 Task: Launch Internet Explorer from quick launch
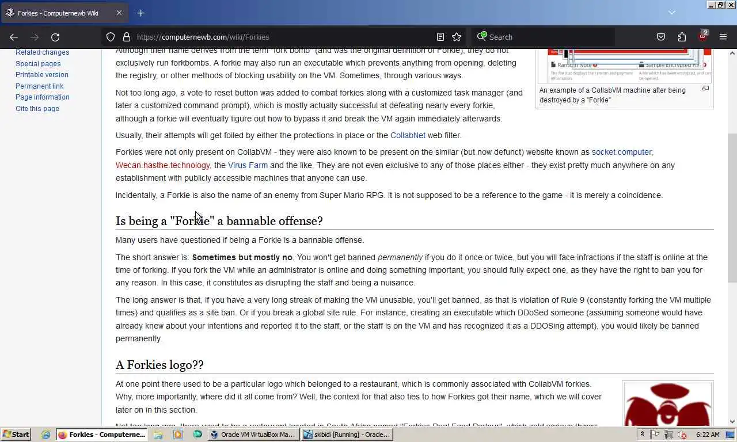pyautogui.click(x=45, y=435)
